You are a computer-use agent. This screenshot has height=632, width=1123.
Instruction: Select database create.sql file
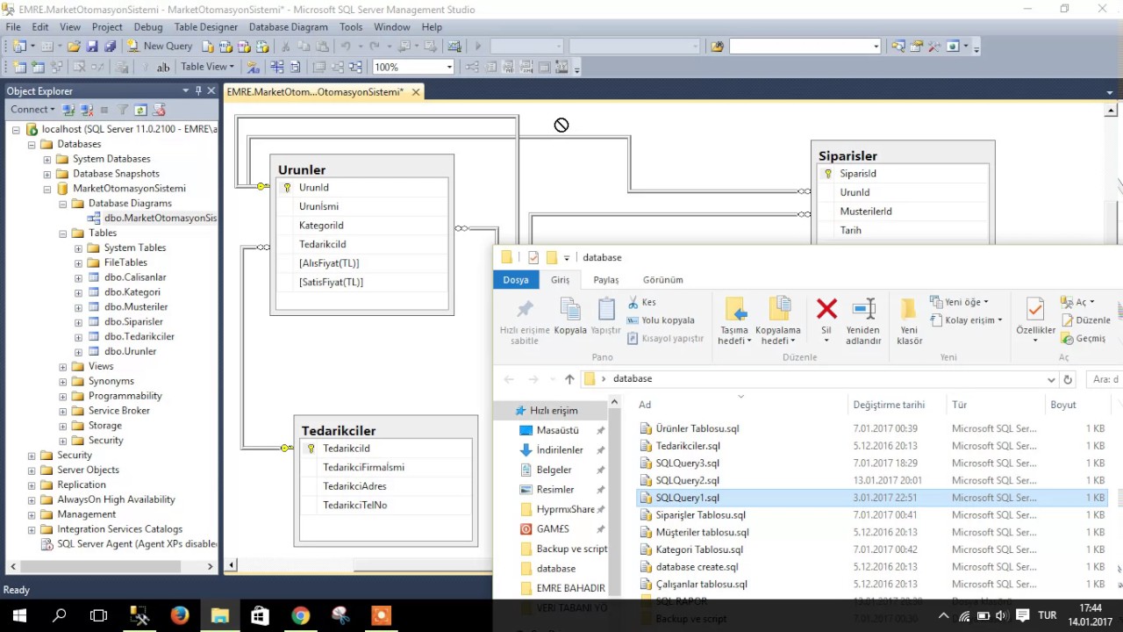pos(697,567)
